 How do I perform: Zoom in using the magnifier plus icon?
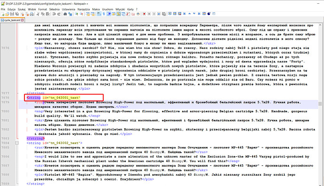coord(77,14)
